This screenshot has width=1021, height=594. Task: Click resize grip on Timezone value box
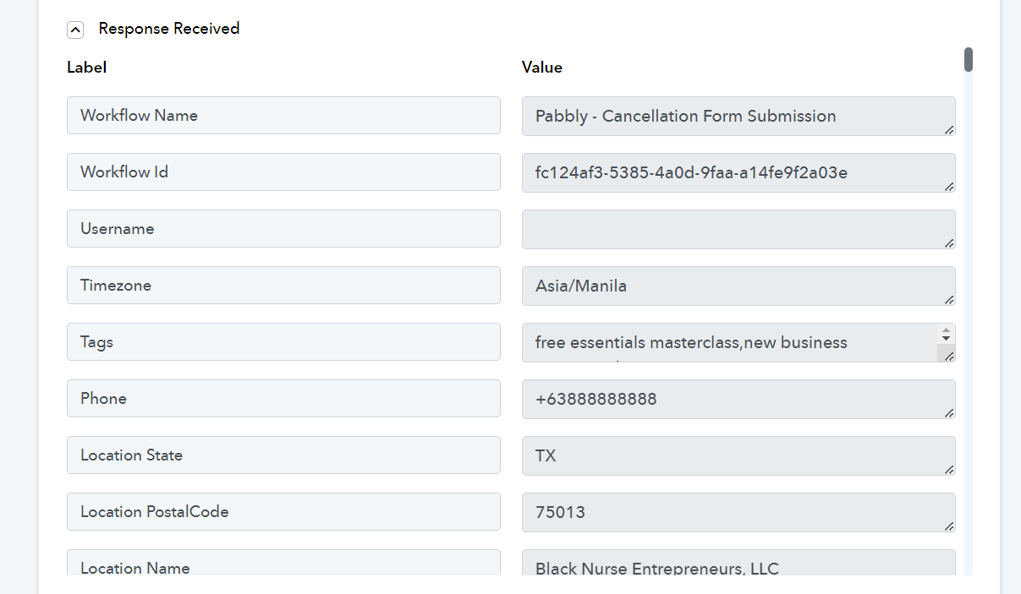(949, 299)
